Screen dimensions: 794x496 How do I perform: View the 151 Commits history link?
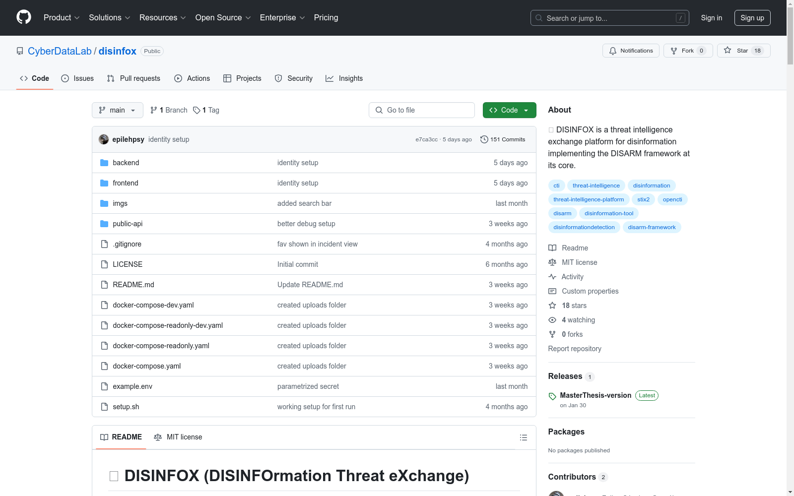[x=503, y=139]
